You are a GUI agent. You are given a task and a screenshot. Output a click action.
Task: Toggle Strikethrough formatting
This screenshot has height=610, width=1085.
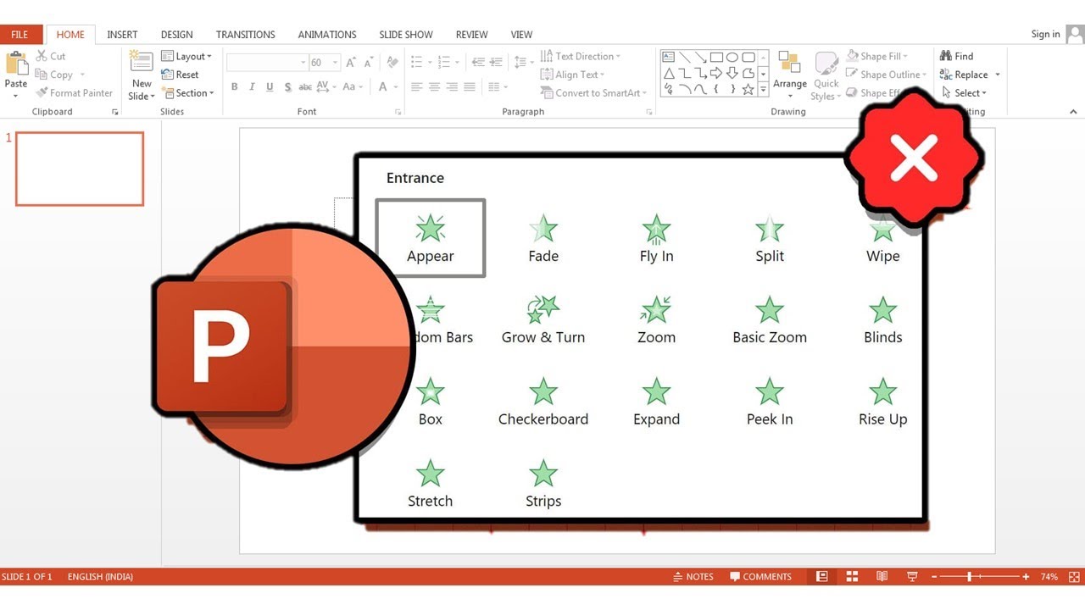coord(306,86)
